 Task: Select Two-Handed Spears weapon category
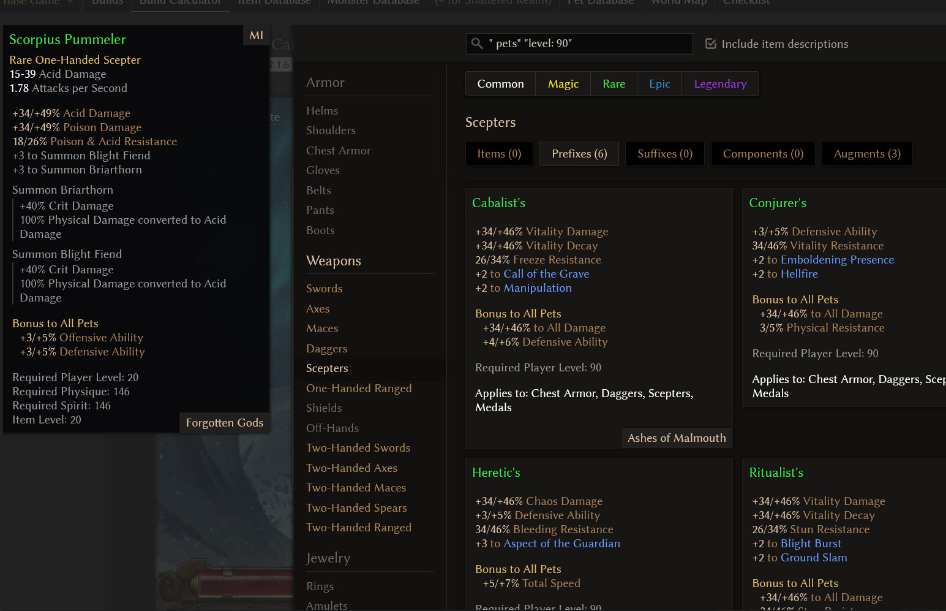pos(356,508)
